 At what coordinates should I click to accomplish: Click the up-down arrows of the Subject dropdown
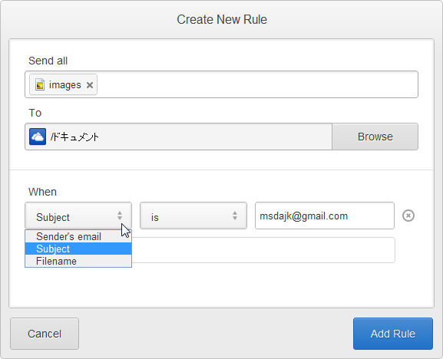coord(120,216)
